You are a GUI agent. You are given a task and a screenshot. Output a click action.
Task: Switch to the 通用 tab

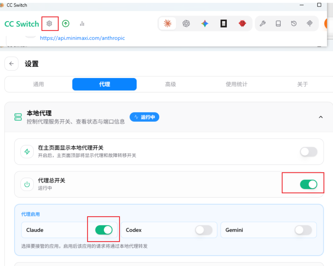[x=38, y=84]
